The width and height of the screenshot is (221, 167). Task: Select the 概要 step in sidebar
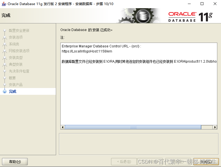pos(12,78)
